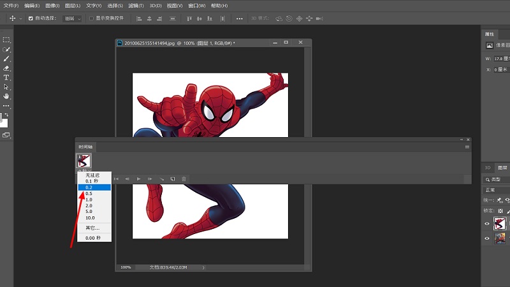Select the highlighted 0.2 delay option
Viewport: 510px width, 287px height.
click(94, 188)
